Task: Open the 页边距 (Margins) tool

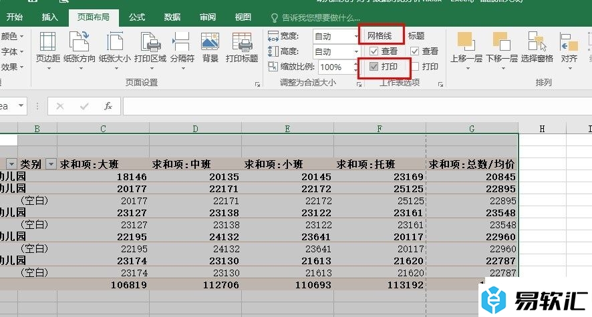Action: click(x=47, y=43)
